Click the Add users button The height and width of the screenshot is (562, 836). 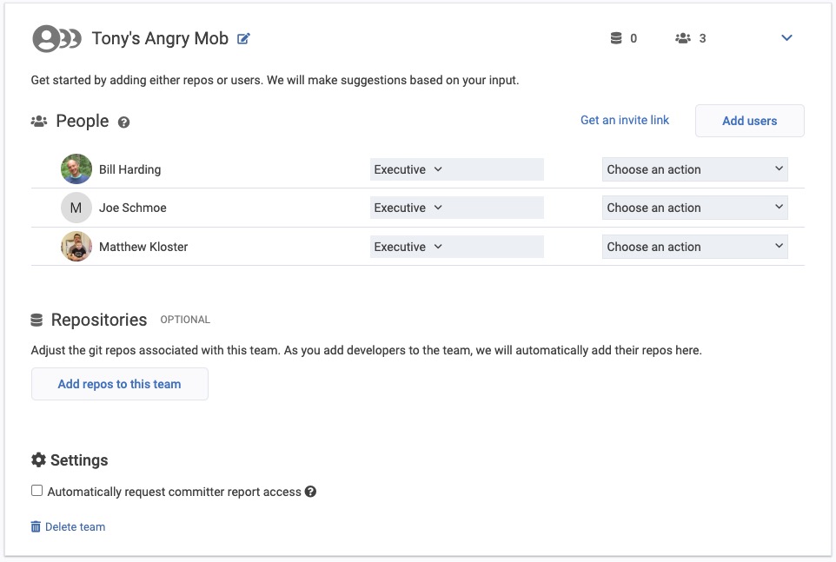click(749, 121)
